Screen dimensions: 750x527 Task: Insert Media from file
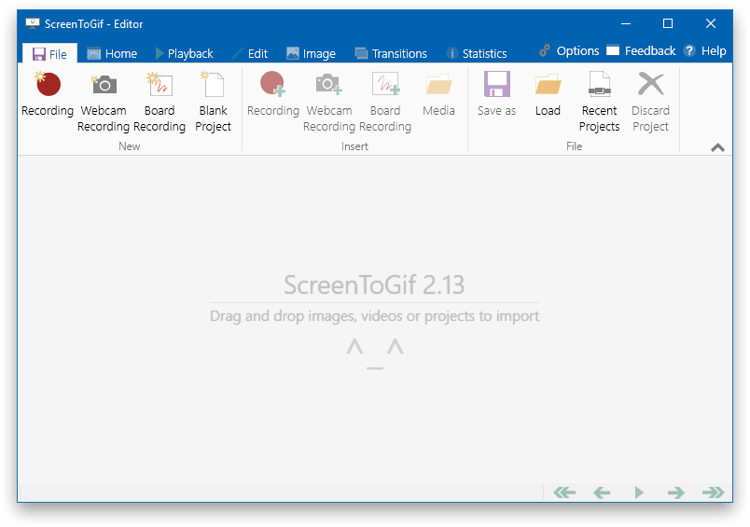point(438,95)
